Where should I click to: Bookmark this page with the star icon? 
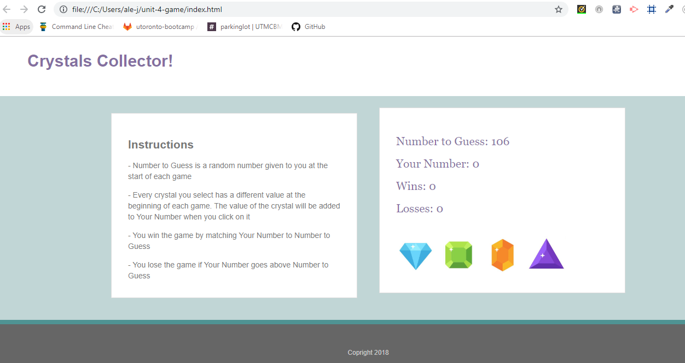558,9
